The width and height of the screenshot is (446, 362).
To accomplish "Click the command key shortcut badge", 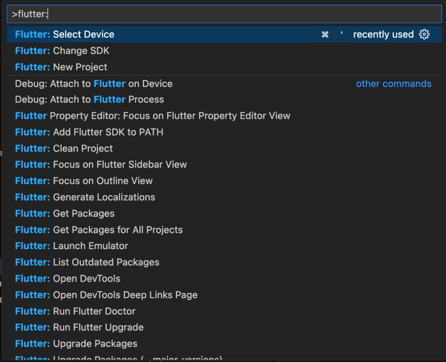I will (325, 34).
